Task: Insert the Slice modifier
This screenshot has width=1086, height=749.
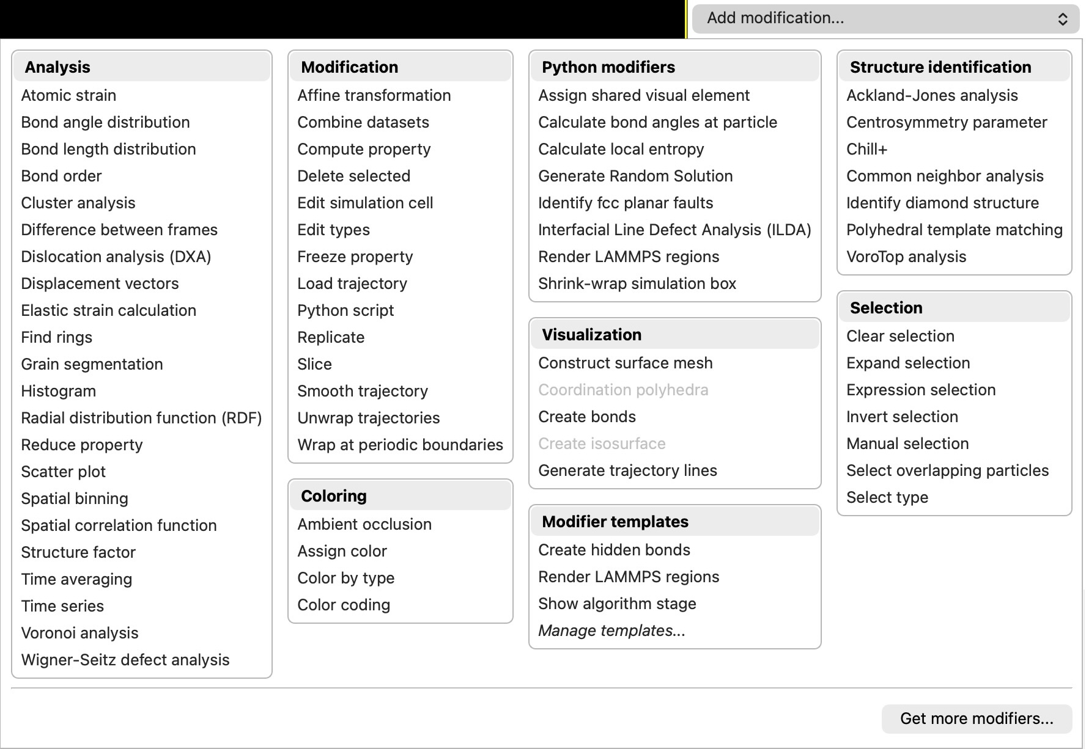Action: pos(315,364)
